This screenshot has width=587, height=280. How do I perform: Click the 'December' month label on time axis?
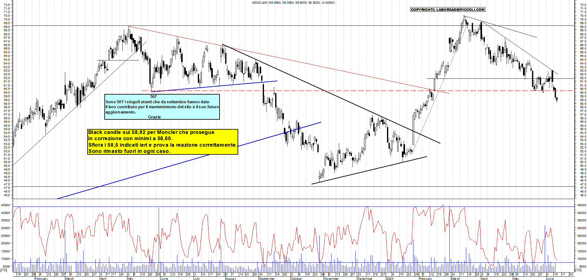coord(365,278)
